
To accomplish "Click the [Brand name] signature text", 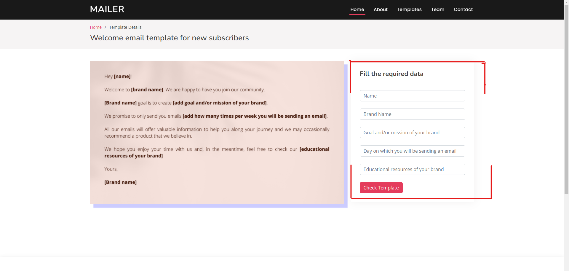I will [120, 182].
